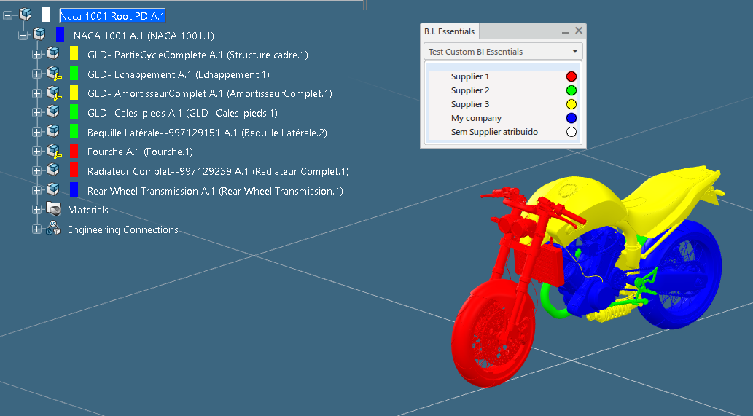
Task: Select Supplier 1 in the BI legend
Action: 470,76
